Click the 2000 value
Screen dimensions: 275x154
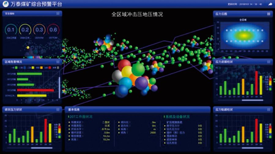(153, 133)
